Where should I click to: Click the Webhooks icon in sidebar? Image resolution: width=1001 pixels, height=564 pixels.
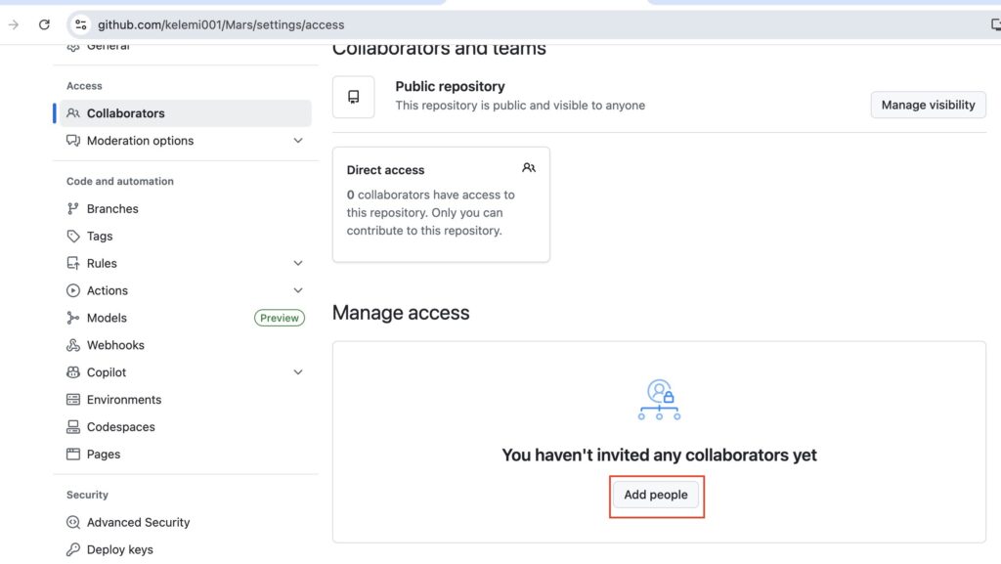(73, 345)
